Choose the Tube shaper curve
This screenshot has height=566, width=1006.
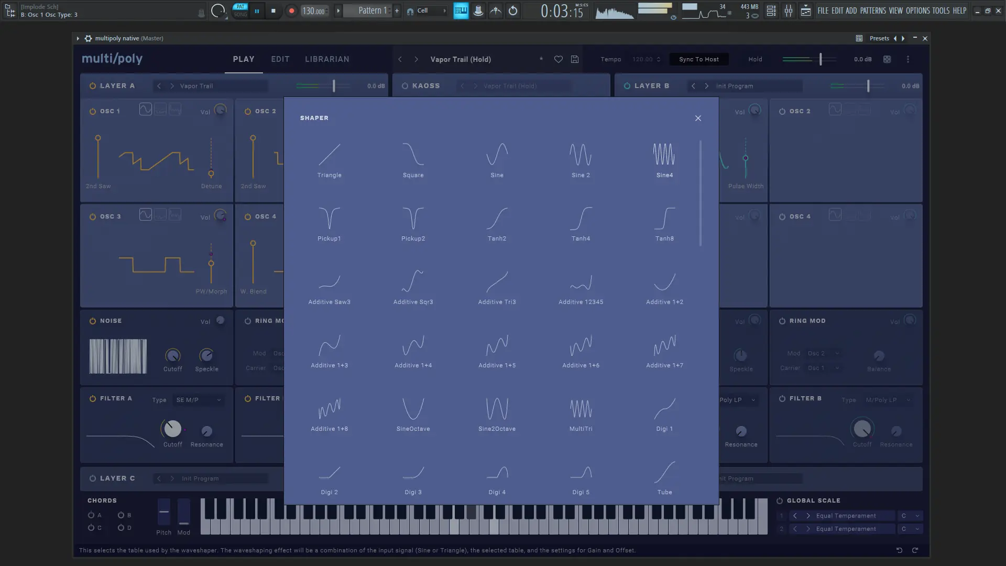coord(664,473)
